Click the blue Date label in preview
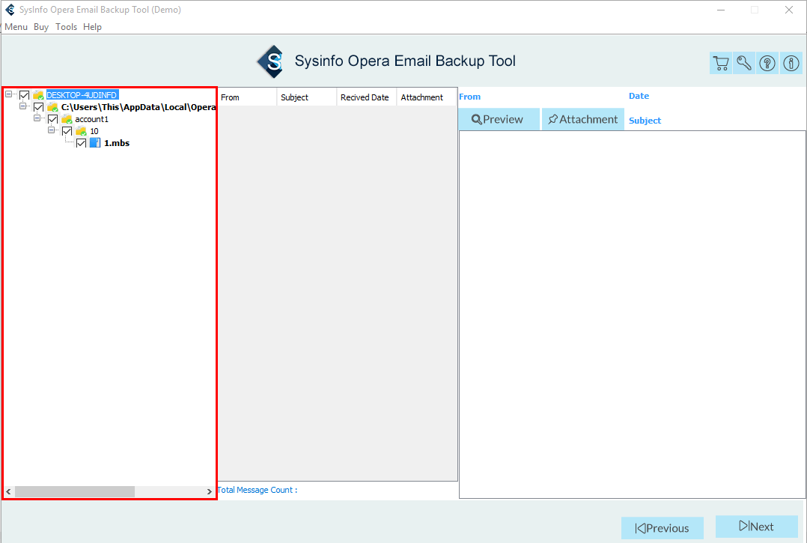The image size is (807, 543). pyautogui.click(x=639, y=97)
